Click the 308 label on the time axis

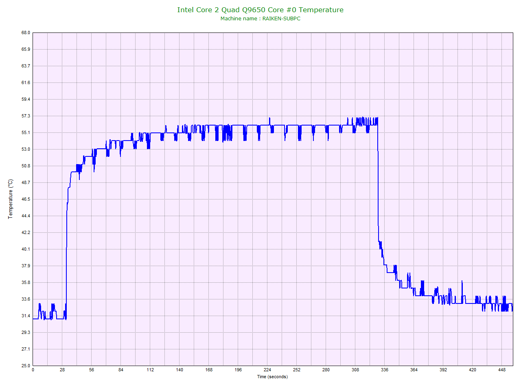pyautogui.click(x=355, y=370)
